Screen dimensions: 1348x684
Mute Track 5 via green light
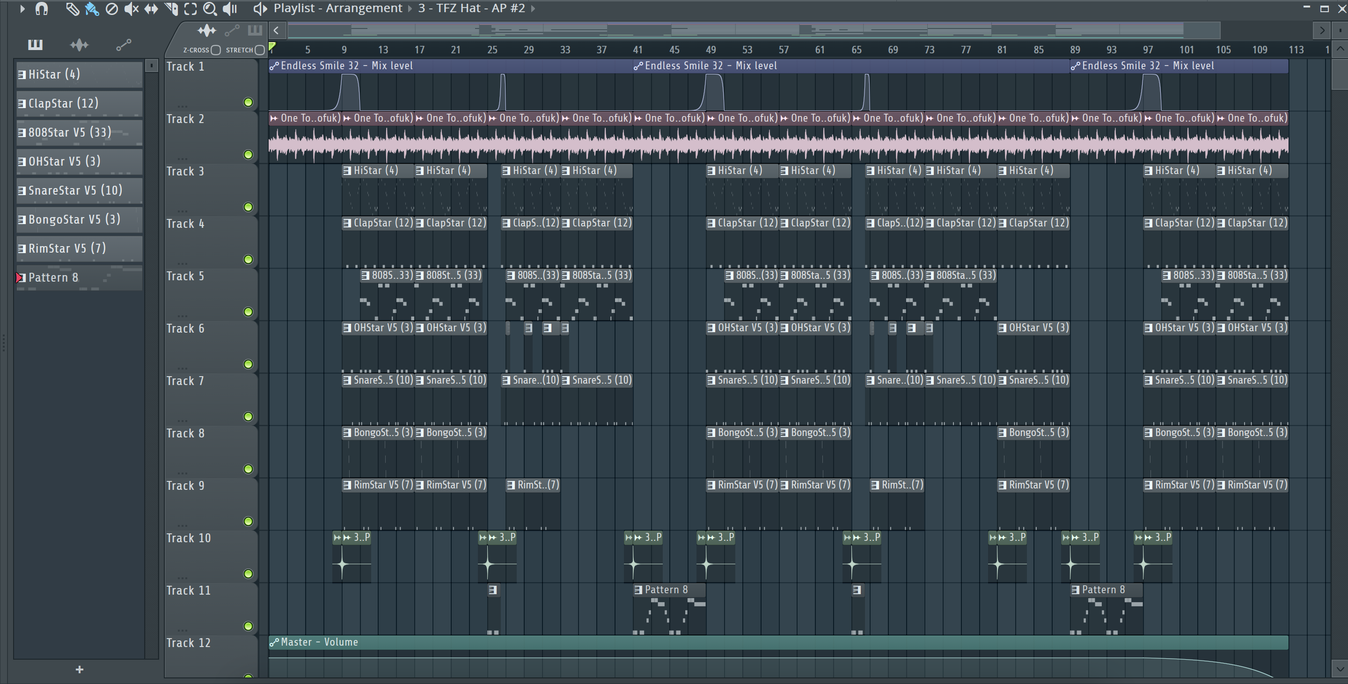pyautogui.click(x=249, y=312)
